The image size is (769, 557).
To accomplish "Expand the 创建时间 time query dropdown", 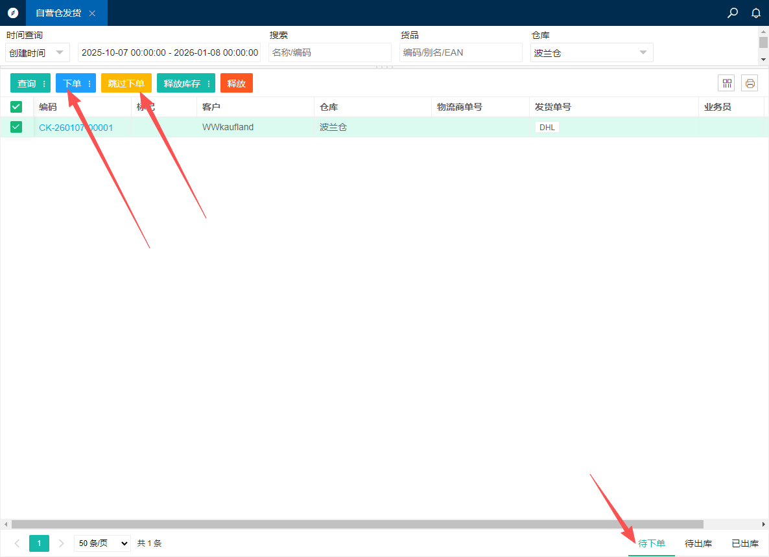I will click(x=38, y=52).
